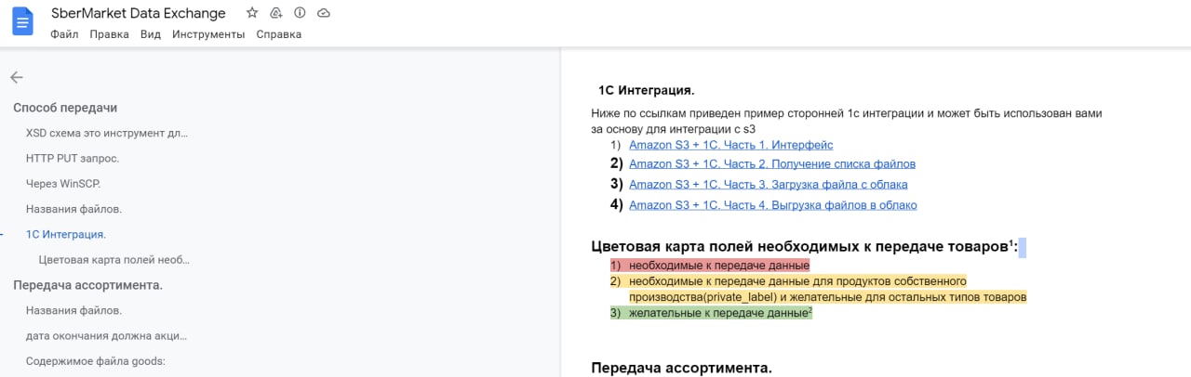Open link Часть 2. Получение списка файлов

(x=772, y=163)
